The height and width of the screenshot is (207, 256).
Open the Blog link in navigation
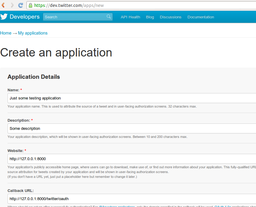[x=150, y=17]
